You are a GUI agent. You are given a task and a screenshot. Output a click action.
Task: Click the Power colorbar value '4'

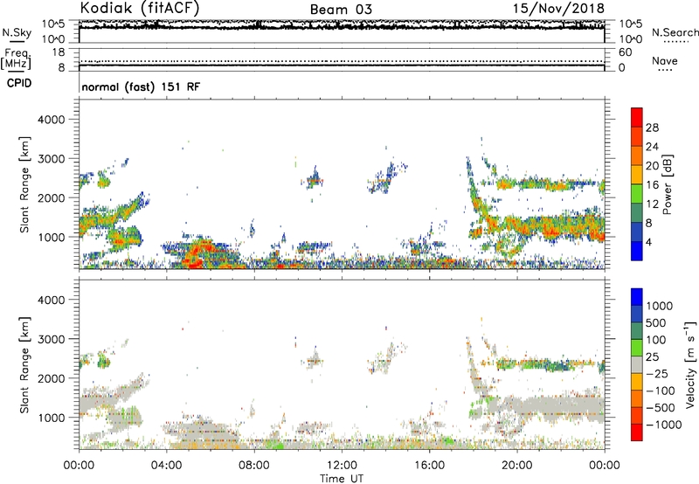point(648,242)
